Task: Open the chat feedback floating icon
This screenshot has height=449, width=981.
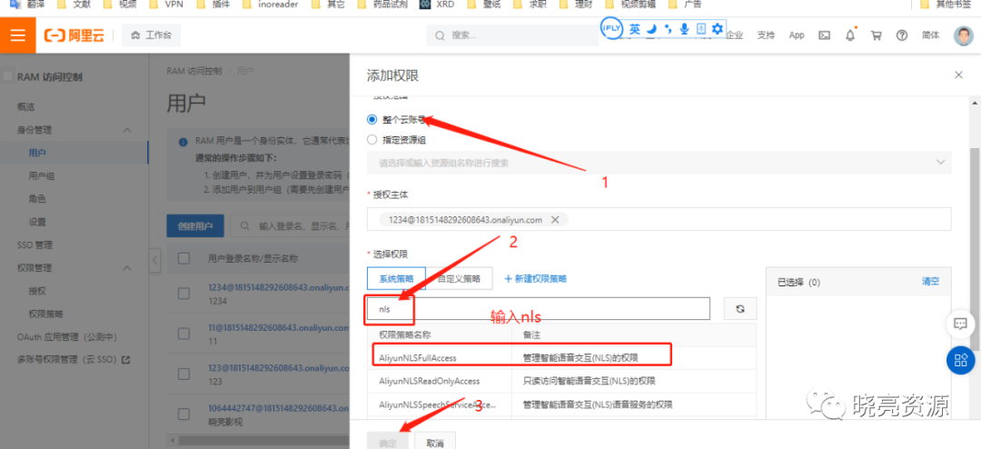Action: pyautogui.click(x=960, y=324)
